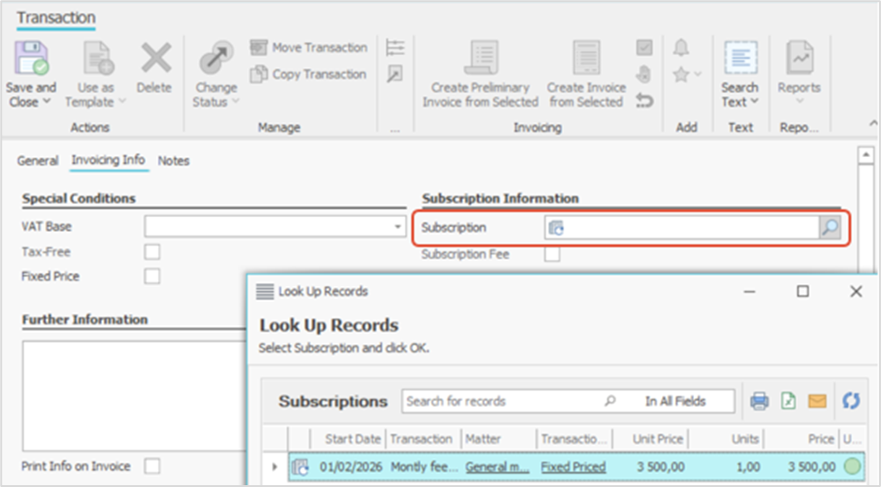This screenshot has height=487, width=881.
Task: Enable the Tax-Free checkbox
Action: (x=152, y=251)
